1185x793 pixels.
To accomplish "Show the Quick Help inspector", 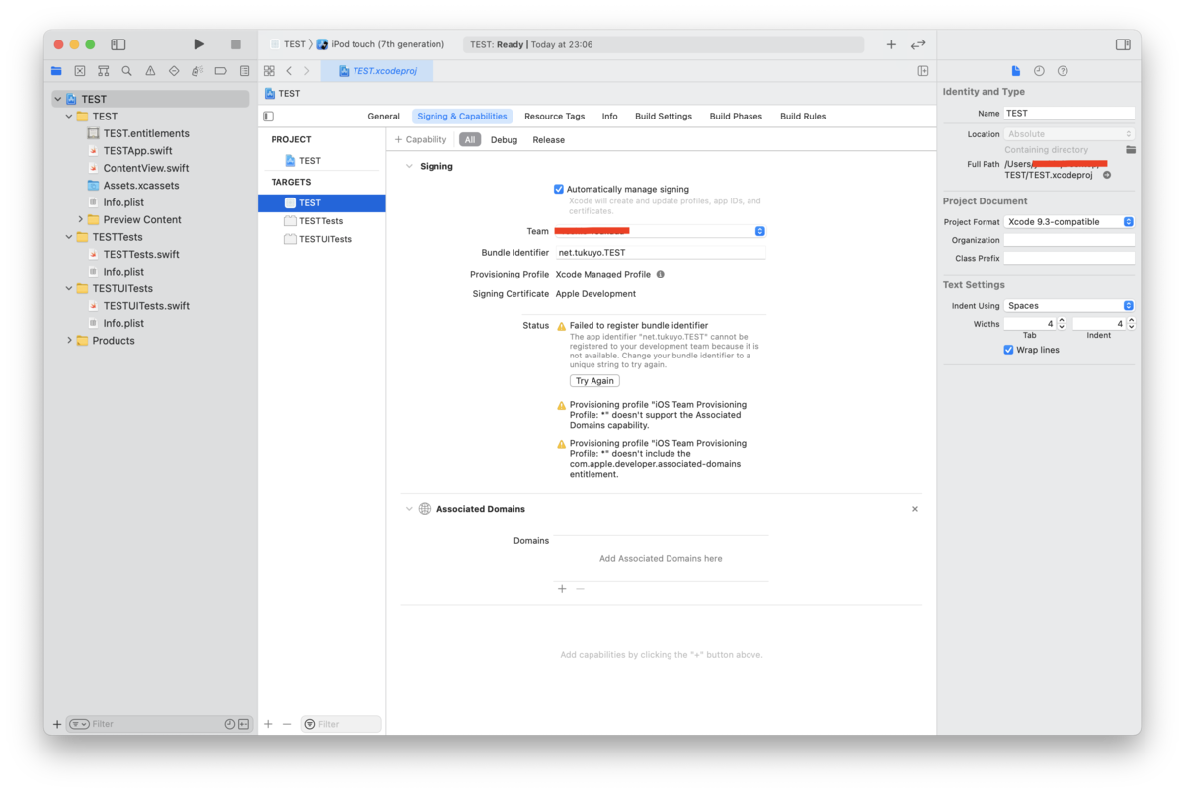I will [x=1063, y=71].
